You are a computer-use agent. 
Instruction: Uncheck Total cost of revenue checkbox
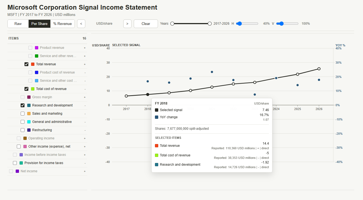pos(26,89)
